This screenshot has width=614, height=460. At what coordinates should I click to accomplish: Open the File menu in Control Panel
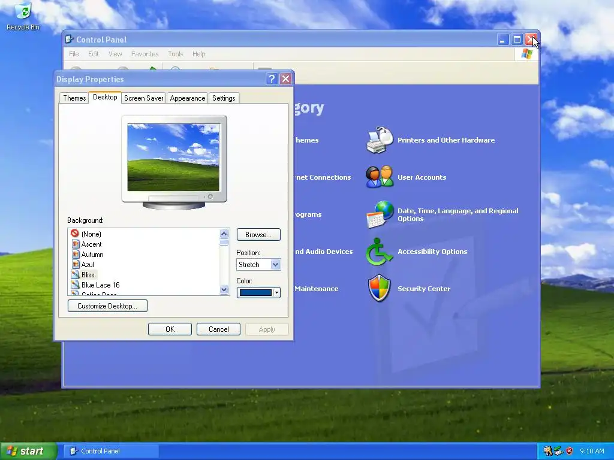[x=74, y=53]
